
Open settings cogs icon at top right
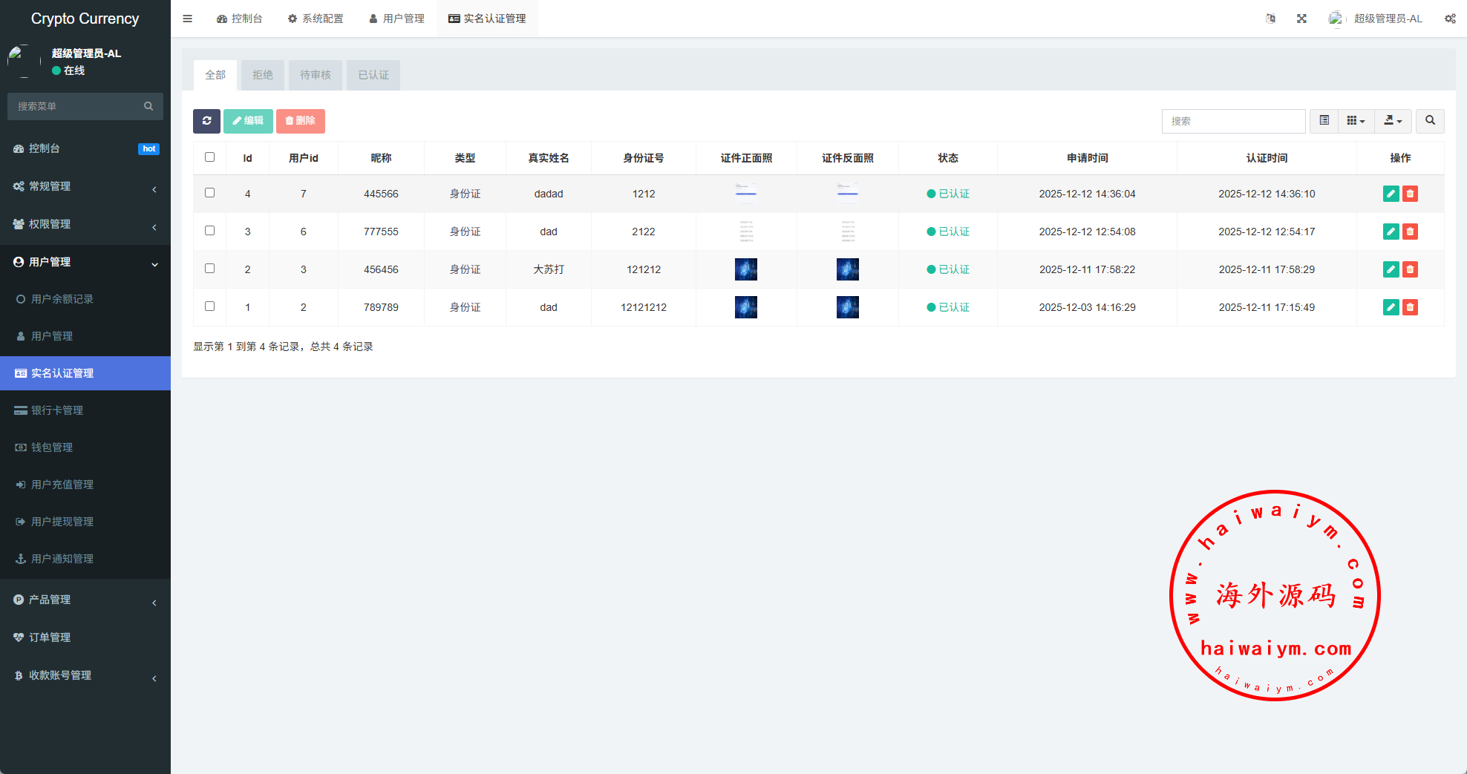coord(1449,19)
